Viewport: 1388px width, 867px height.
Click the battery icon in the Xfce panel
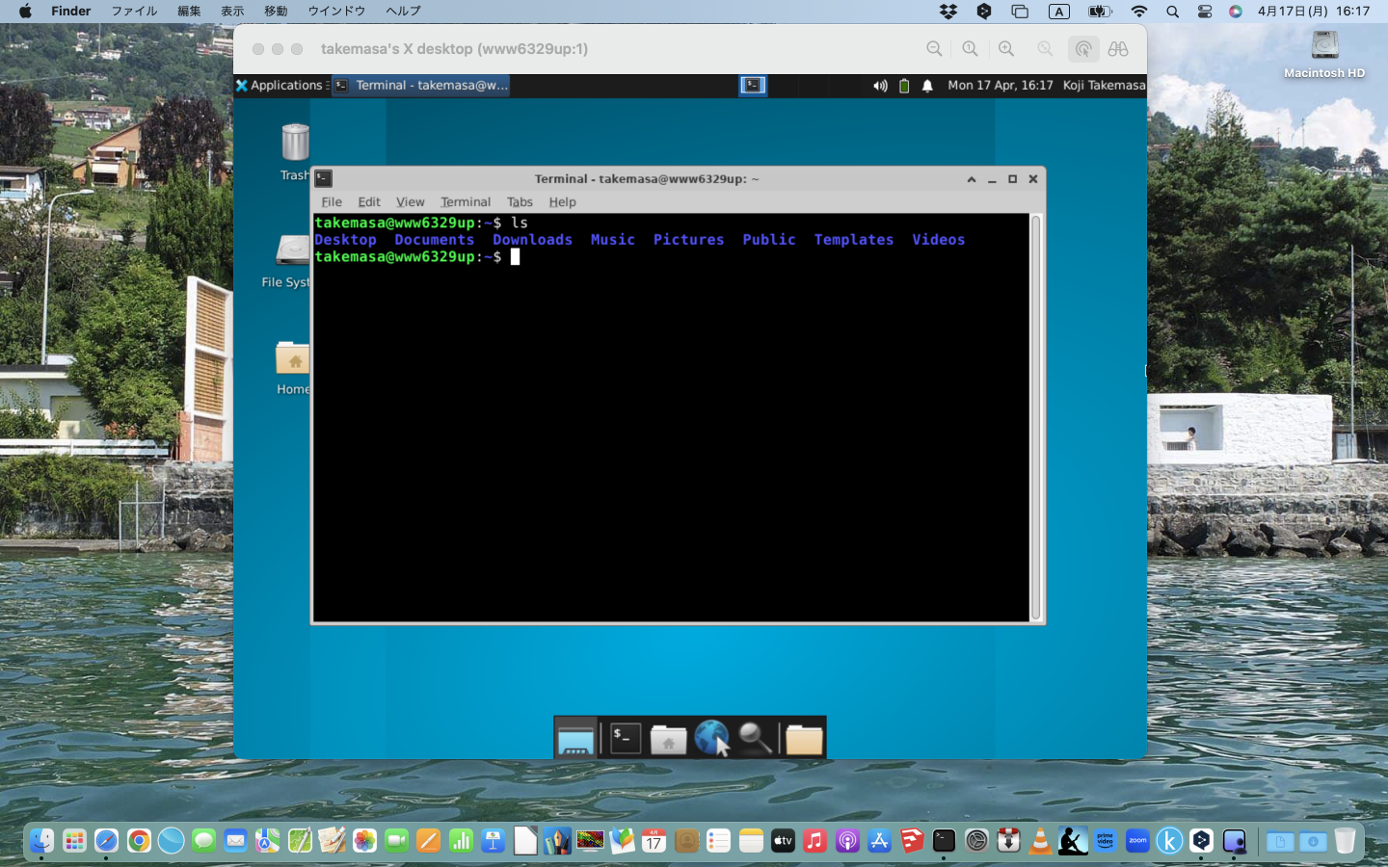[904, 86]
